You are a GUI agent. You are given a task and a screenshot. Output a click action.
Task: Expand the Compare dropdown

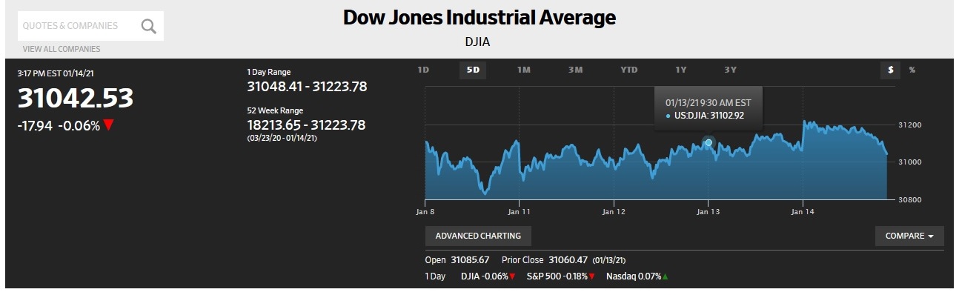(x=909, y=236)
